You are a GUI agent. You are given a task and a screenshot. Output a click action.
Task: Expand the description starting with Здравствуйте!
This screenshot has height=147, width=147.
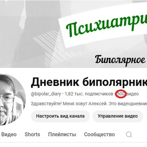89,104
